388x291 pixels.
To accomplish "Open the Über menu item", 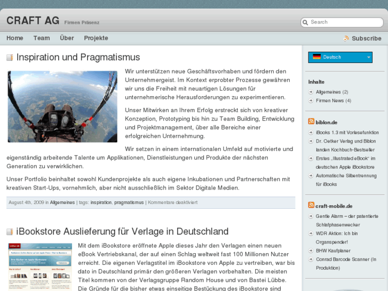I will coord(67,38).
